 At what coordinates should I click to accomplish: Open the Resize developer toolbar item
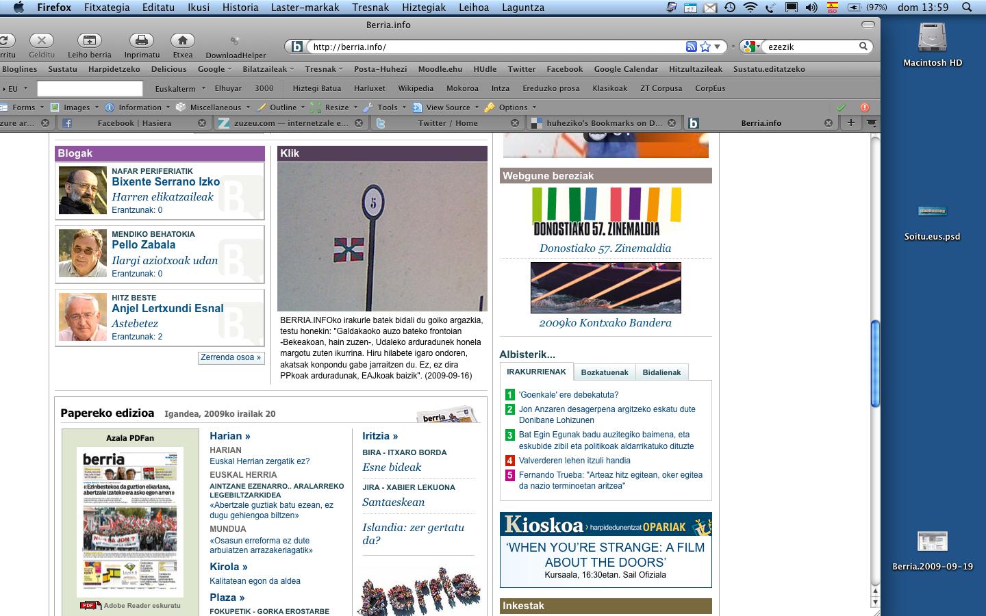tap(336, 107)
